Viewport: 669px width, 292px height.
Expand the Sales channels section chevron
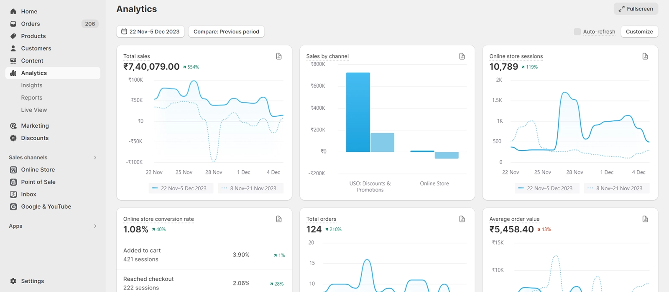tap(95, 158)
